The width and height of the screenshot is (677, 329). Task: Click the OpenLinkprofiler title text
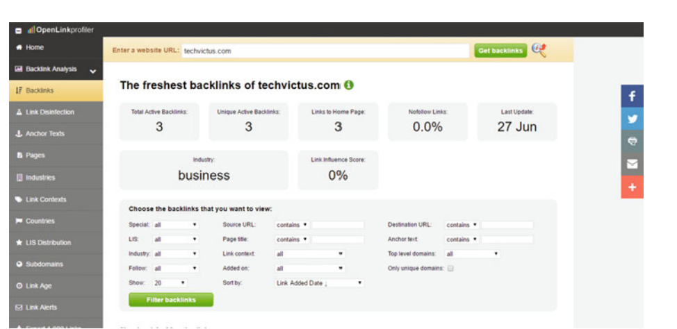[65, 30]
